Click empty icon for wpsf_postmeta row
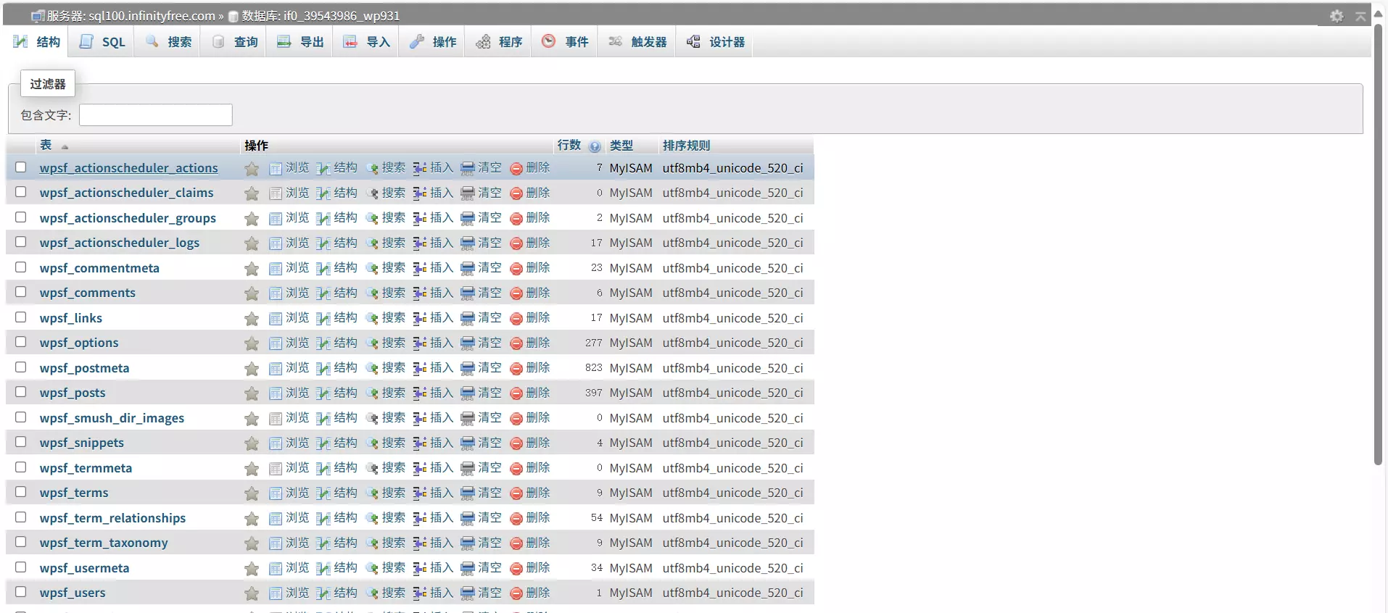The image size is (1388, 613). [x=468, y=369]
